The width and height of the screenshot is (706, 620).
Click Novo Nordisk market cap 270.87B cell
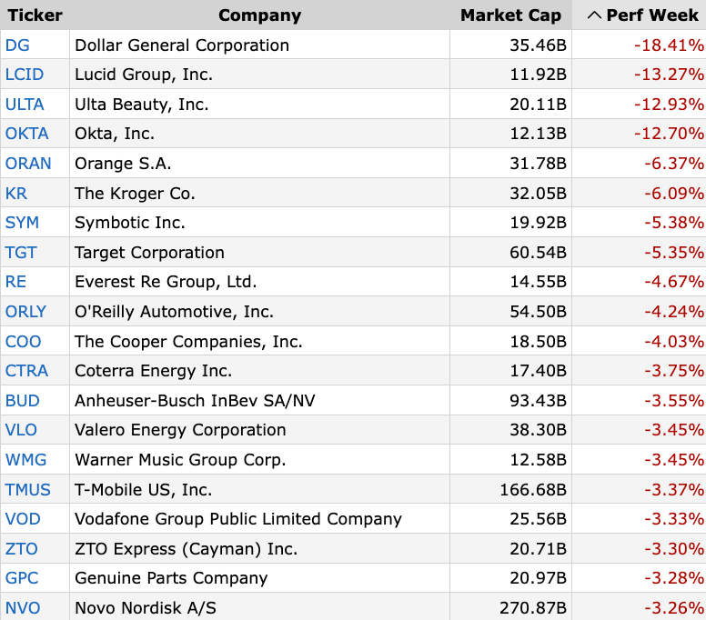click(510, 608)
